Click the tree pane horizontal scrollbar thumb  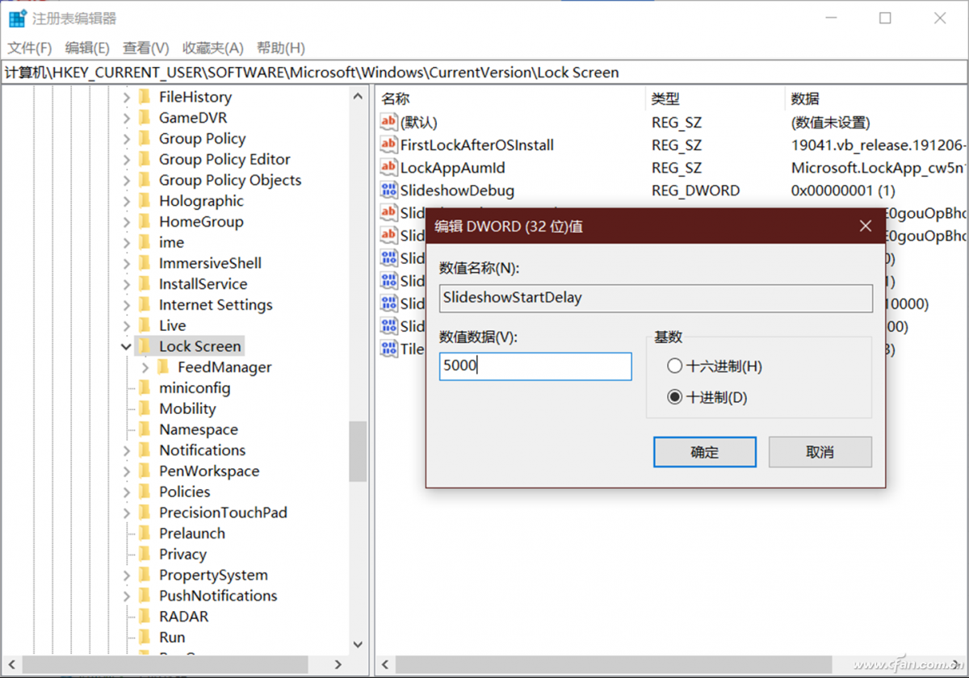coord(166,665)
